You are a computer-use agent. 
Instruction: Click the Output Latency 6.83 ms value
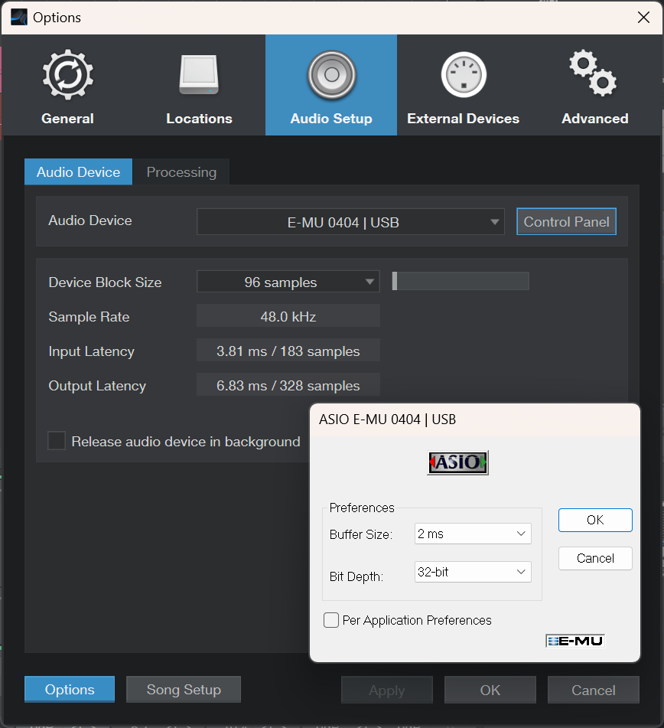(288, 385)
